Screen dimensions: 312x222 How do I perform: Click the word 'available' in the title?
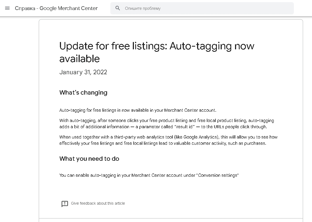pyautogui.click(x=79, y=59)
